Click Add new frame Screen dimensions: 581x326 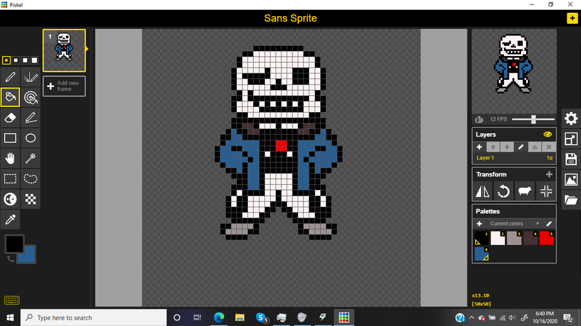click(x=64, y=86)
